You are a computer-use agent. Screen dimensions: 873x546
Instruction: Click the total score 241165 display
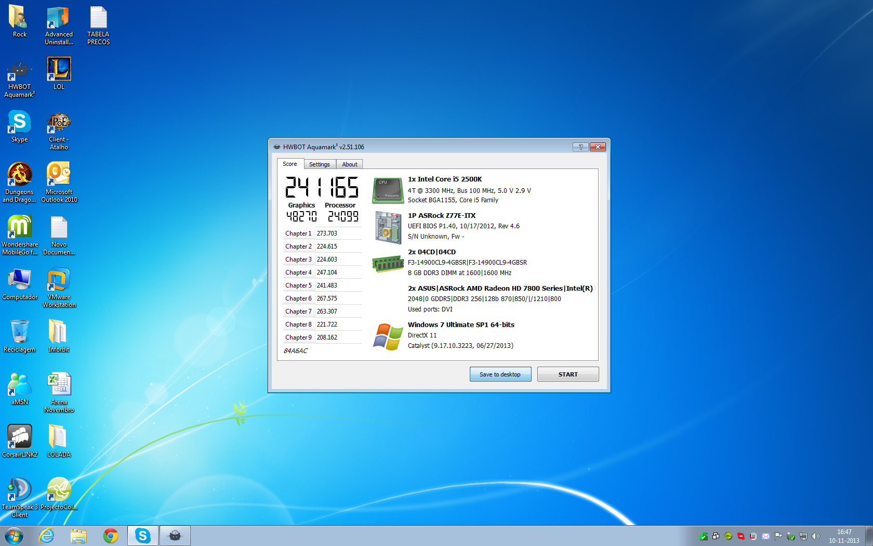(x=322, y=187)
